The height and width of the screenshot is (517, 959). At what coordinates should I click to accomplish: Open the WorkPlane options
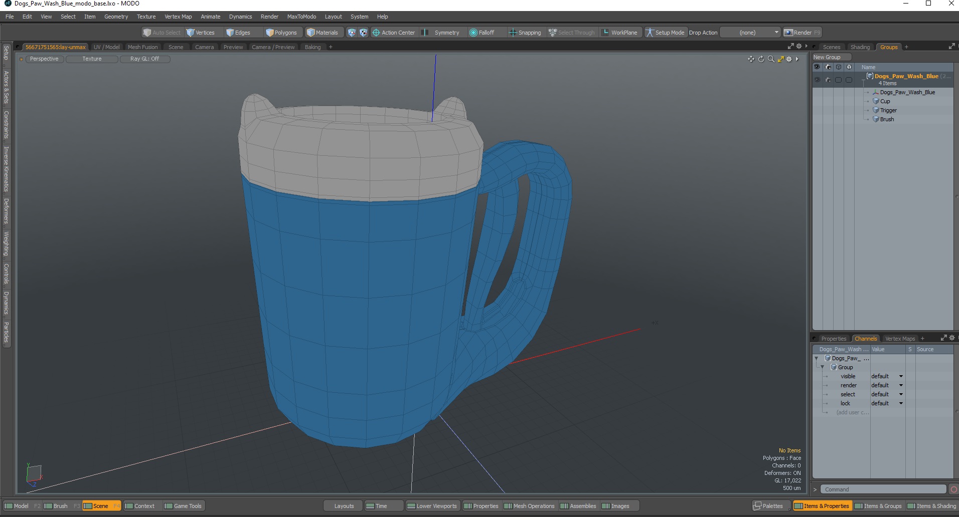620,33
